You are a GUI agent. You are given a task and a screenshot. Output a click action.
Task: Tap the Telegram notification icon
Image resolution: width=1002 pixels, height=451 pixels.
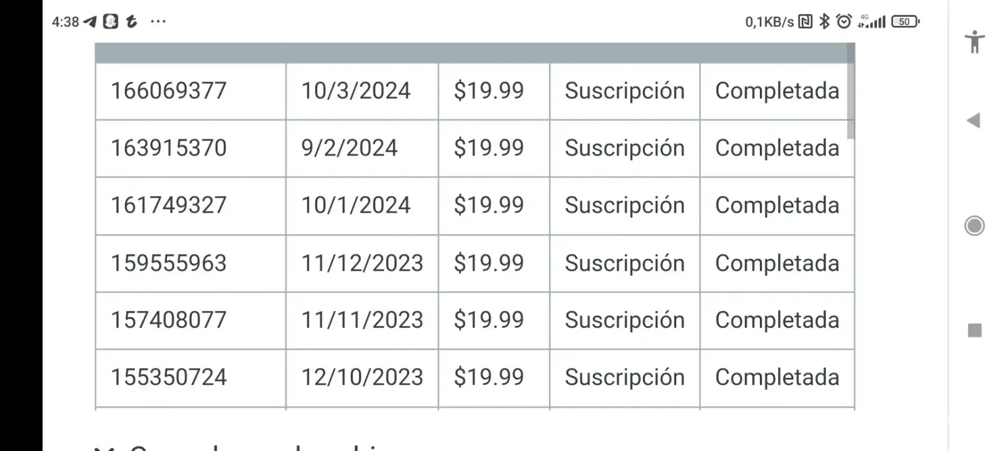[90, 22]
